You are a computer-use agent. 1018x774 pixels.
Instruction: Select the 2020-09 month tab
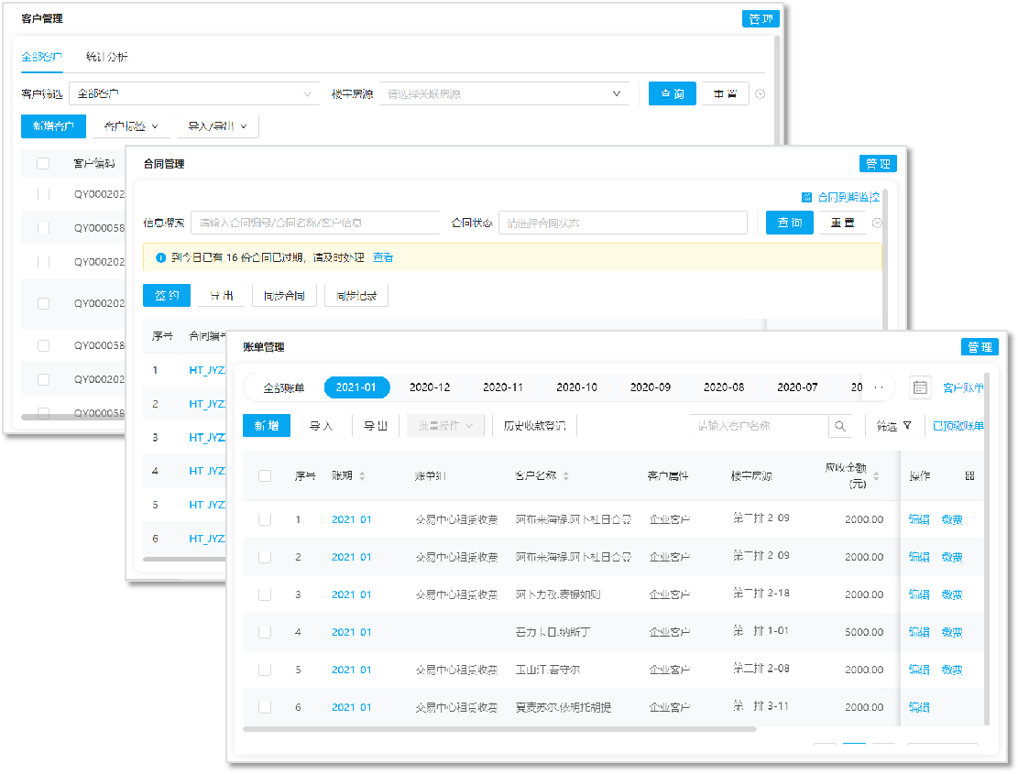651,387
